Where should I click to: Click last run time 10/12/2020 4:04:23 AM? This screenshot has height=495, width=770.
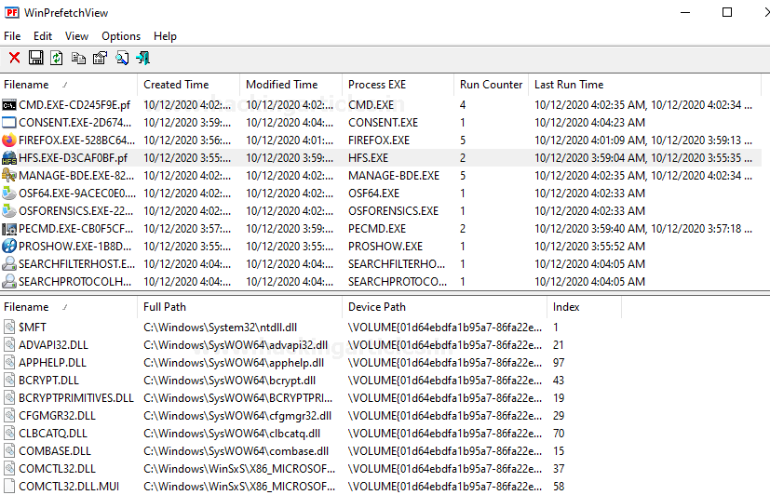tap(589, 123)
